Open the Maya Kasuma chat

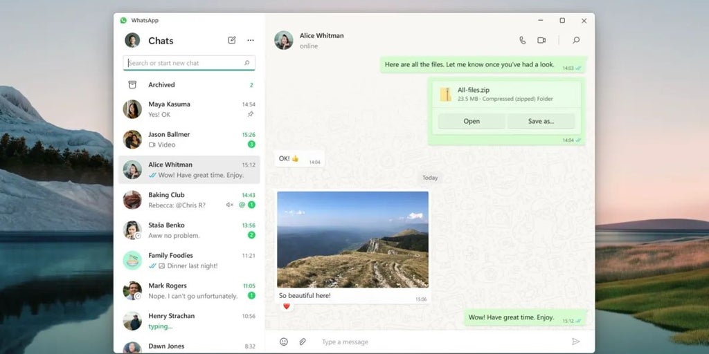[189, 109]
